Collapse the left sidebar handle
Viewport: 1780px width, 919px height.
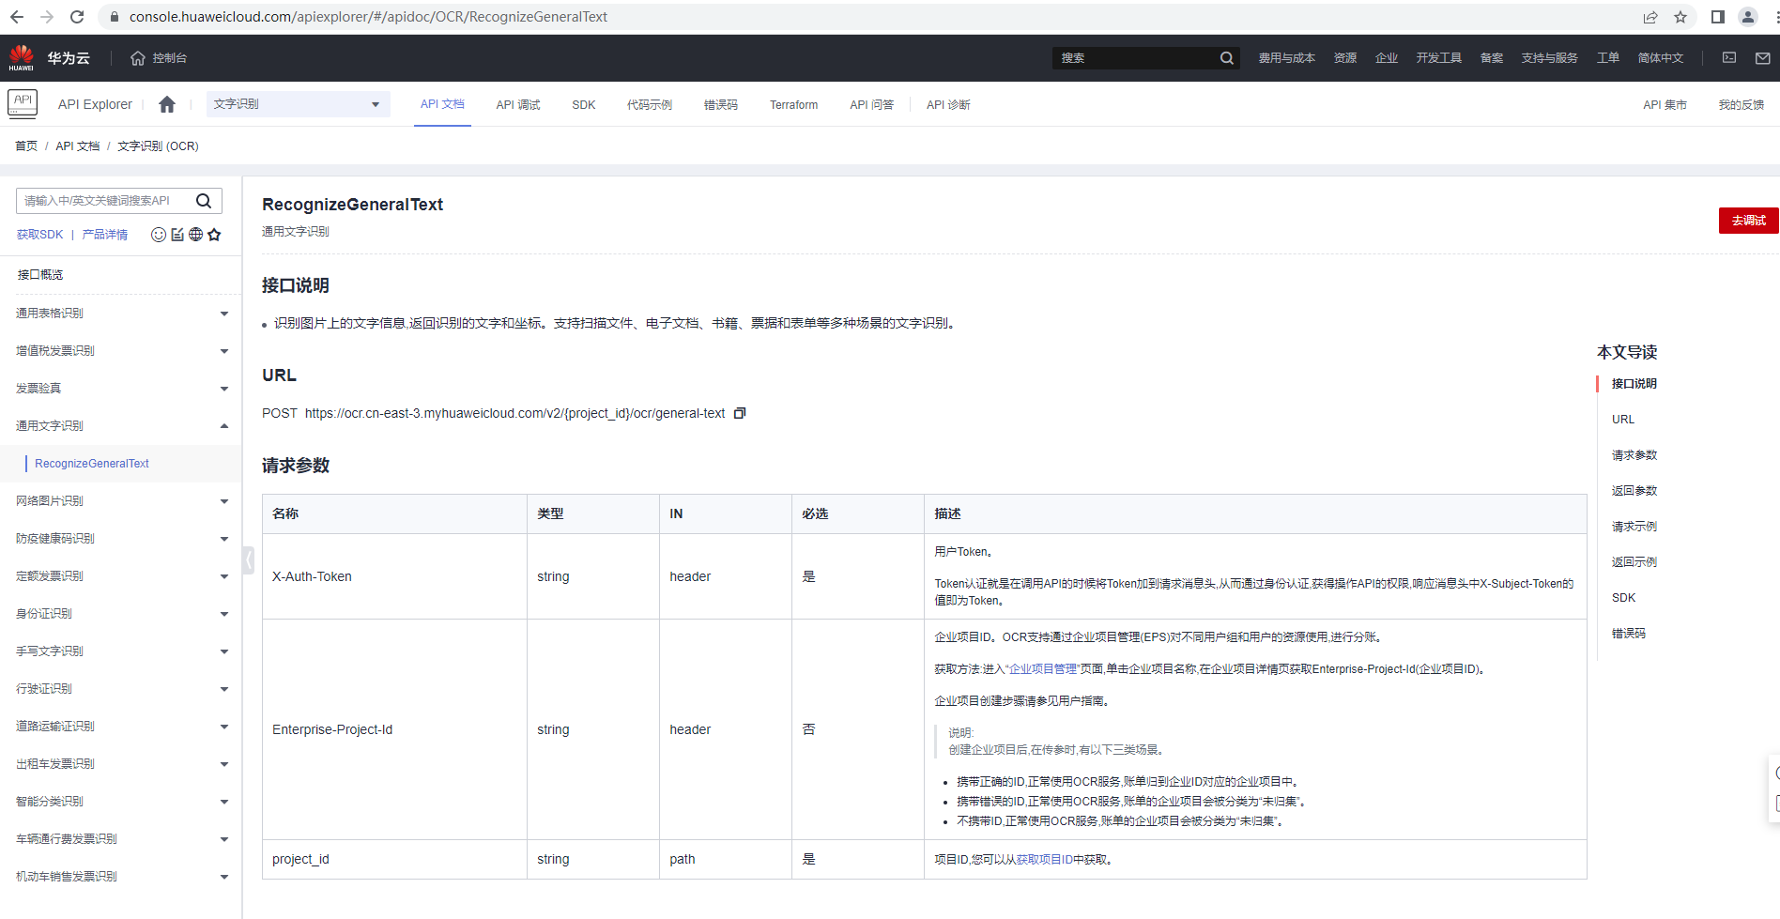point(248,560)
